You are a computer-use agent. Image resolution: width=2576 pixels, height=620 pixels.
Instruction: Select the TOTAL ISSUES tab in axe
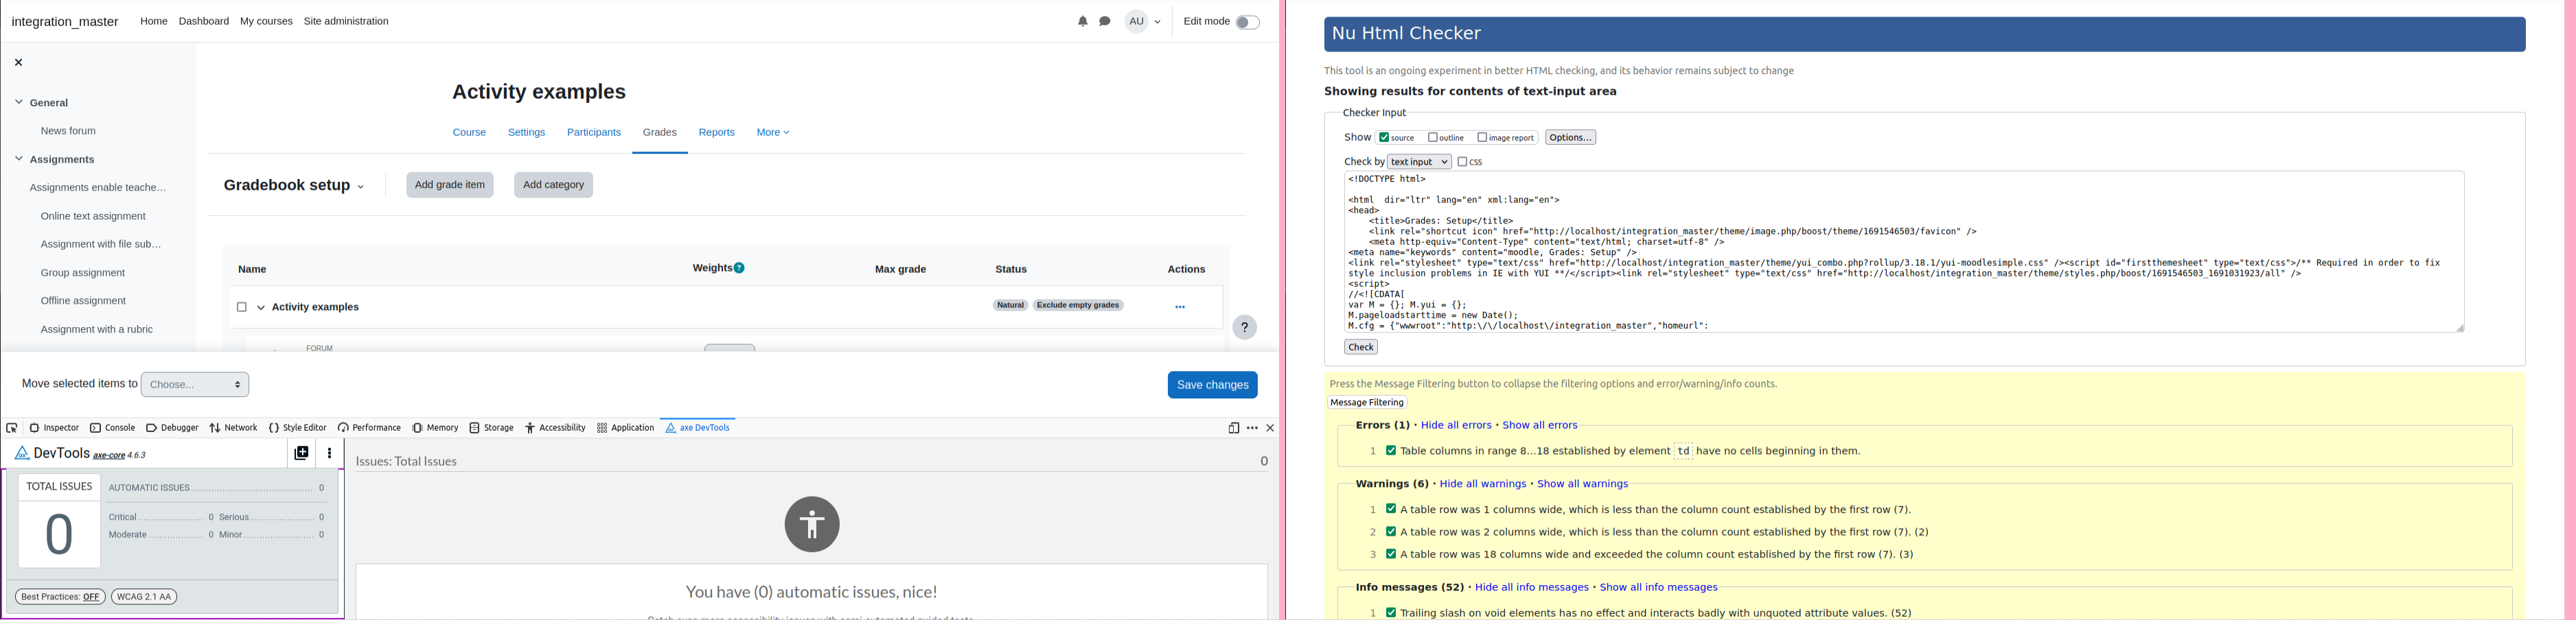59,486
